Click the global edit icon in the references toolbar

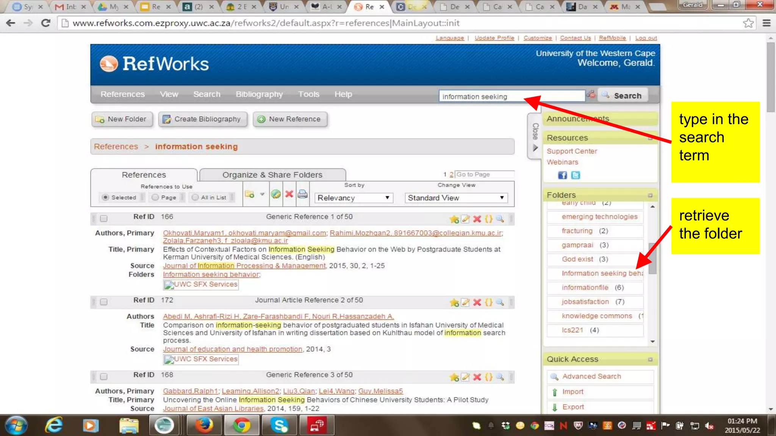point(276,194)
